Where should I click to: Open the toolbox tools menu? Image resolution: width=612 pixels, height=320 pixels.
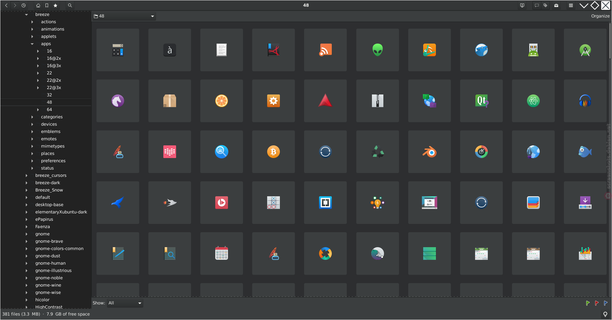pyautogui.click(x=556, y=5)
